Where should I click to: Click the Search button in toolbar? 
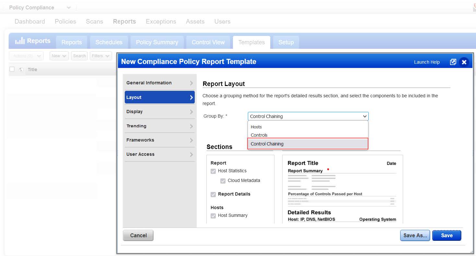point(79,56)
